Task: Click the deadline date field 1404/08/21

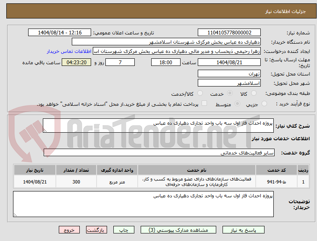Action: click(229, 62)
